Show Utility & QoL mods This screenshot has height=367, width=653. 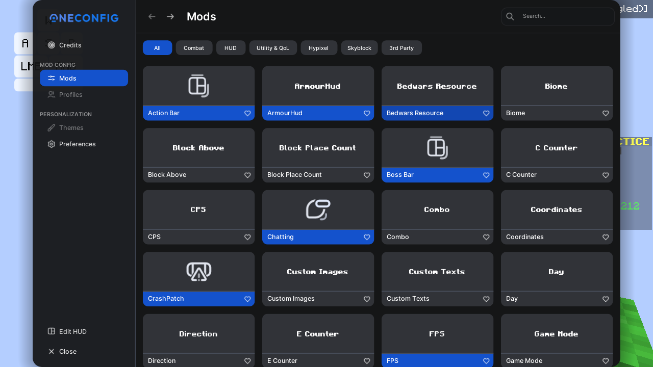[273, 48]
